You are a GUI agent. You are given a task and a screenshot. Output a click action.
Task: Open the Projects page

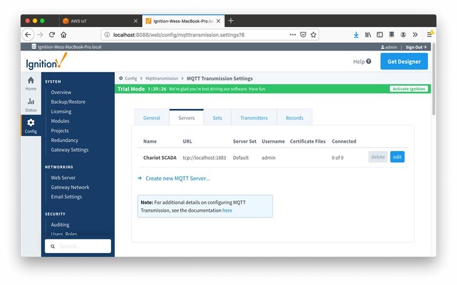click(60, 131)
